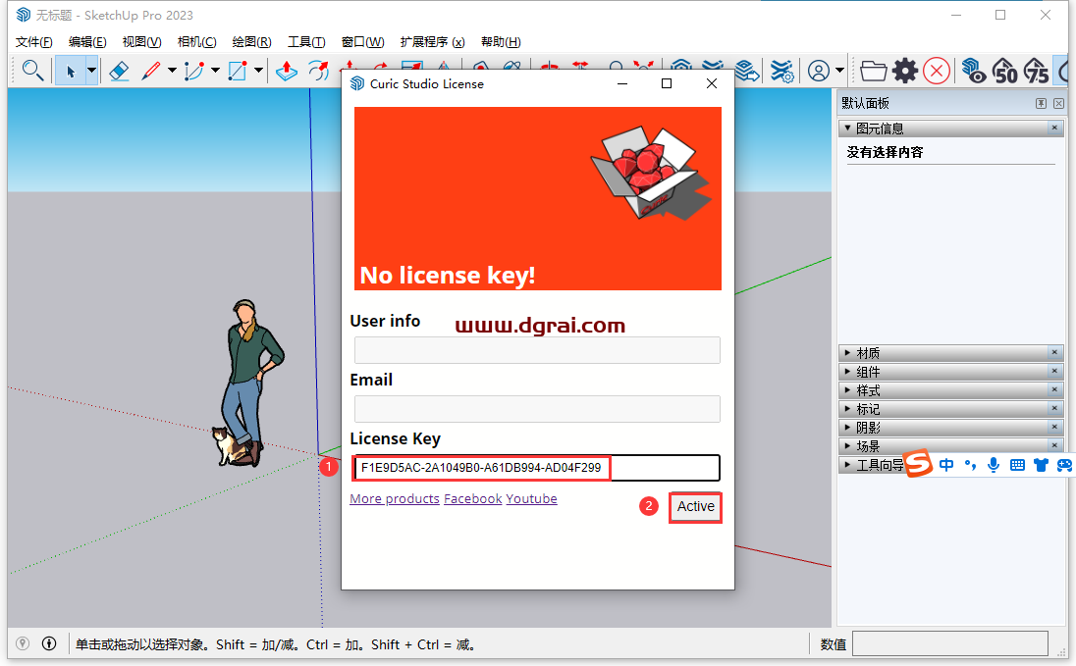Image resolution: width=1076 pixels, height=666 pixels.
Task: Select the Arc drawing tool
Action: click(194, 71)
